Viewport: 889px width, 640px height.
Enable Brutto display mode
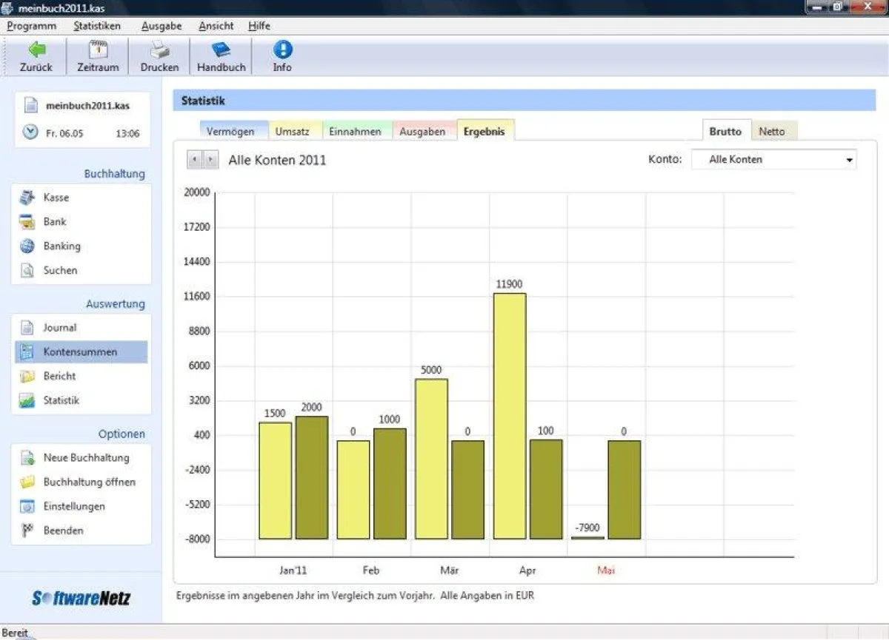click(726, 131)
